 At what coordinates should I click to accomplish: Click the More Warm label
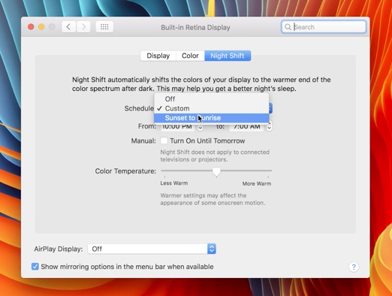(x=257, y=183)
